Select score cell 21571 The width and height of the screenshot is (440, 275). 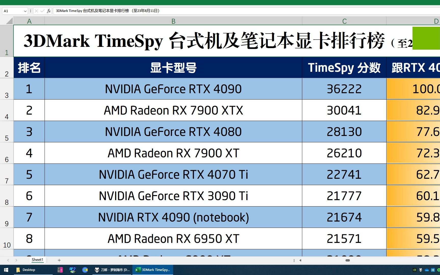tap(344, 239)
